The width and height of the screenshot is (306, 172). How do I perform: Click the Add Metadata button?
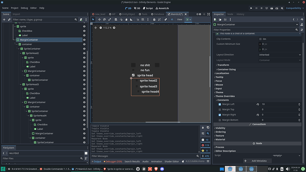point(257,161)
